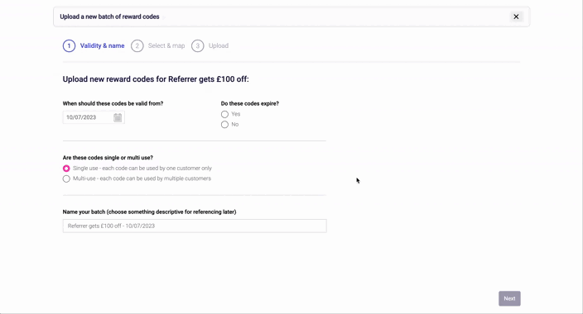
Task: Click the dialog title bar text
Action: [x=109, y=17]
